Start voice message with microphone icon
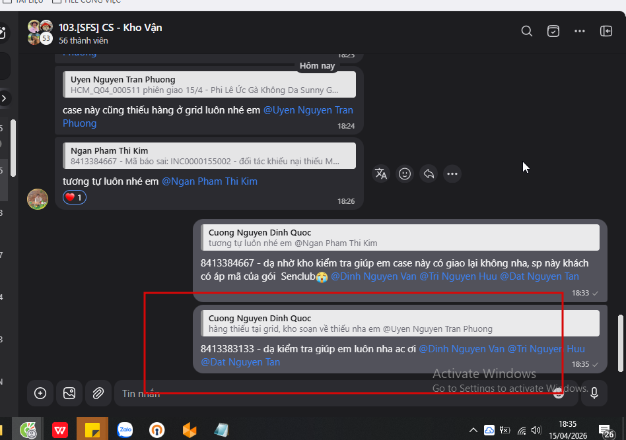 594,393
